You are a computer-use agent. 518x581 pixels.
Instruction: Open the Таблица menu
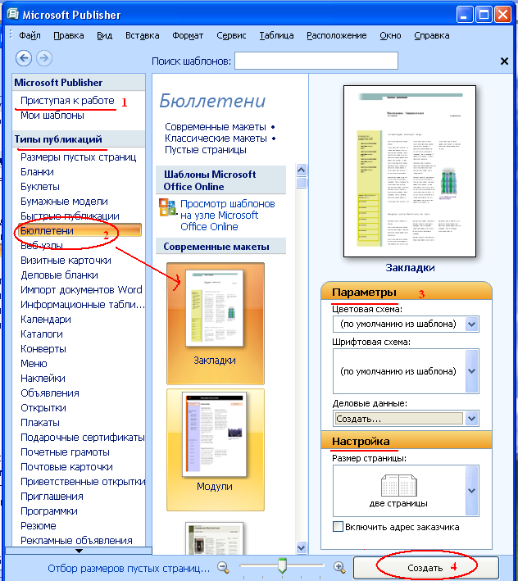click(x=276, y=35)
